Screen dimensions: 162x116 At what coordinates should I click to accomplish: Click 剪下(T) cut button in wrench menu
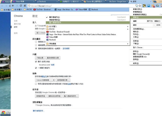[x=150, y=21]
